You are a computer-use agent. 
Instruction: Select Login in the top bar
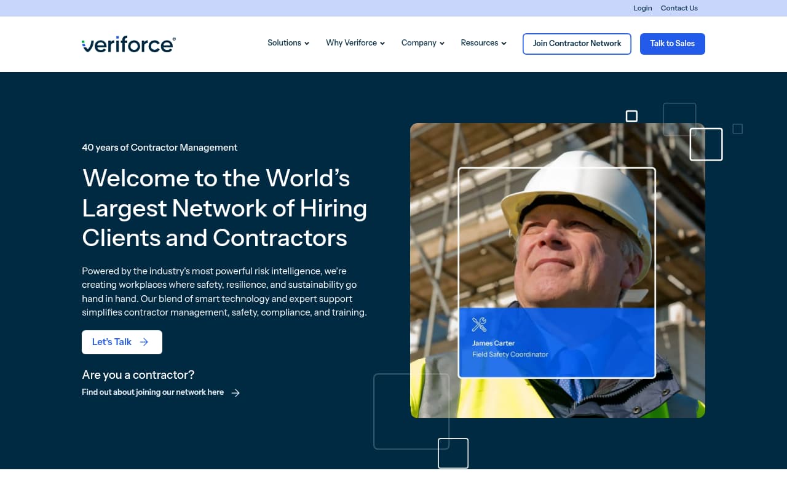(x=643, y=8)
